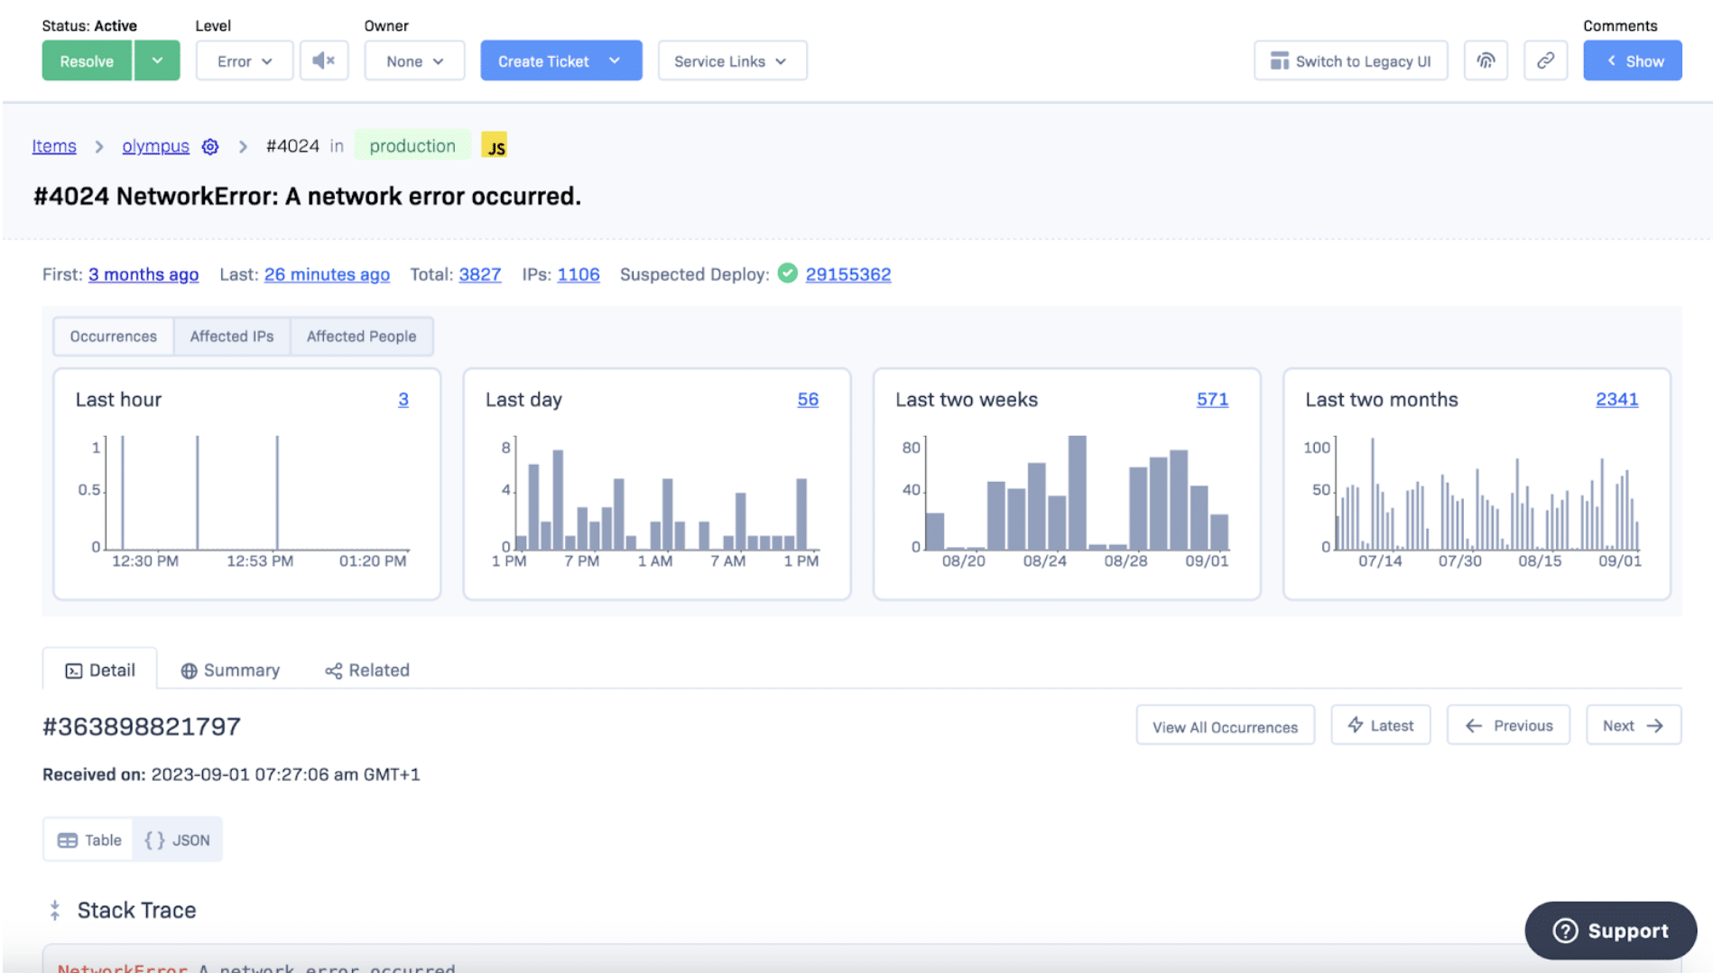The height and width of the screenshot is (973, 1713).
Task: Open the Last two weeks 571 link
Action: coord(1211,399)
